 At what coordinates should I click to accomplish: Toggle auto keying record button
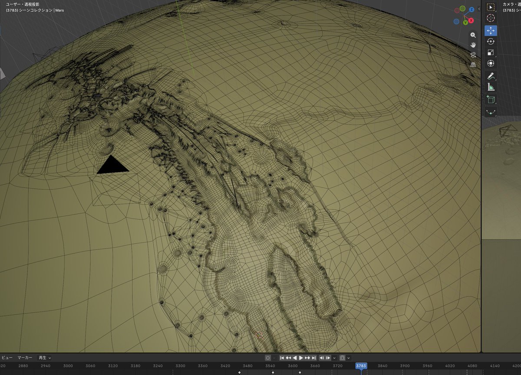pyautogui.click(x=268, y=358)
